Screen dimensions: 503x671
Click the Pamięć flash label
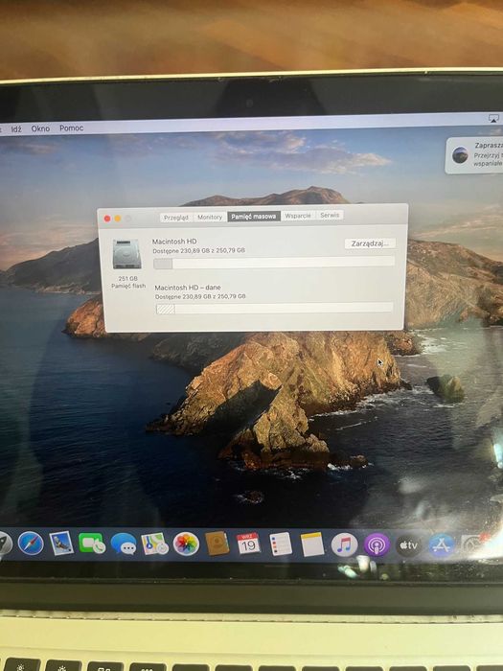128,286
